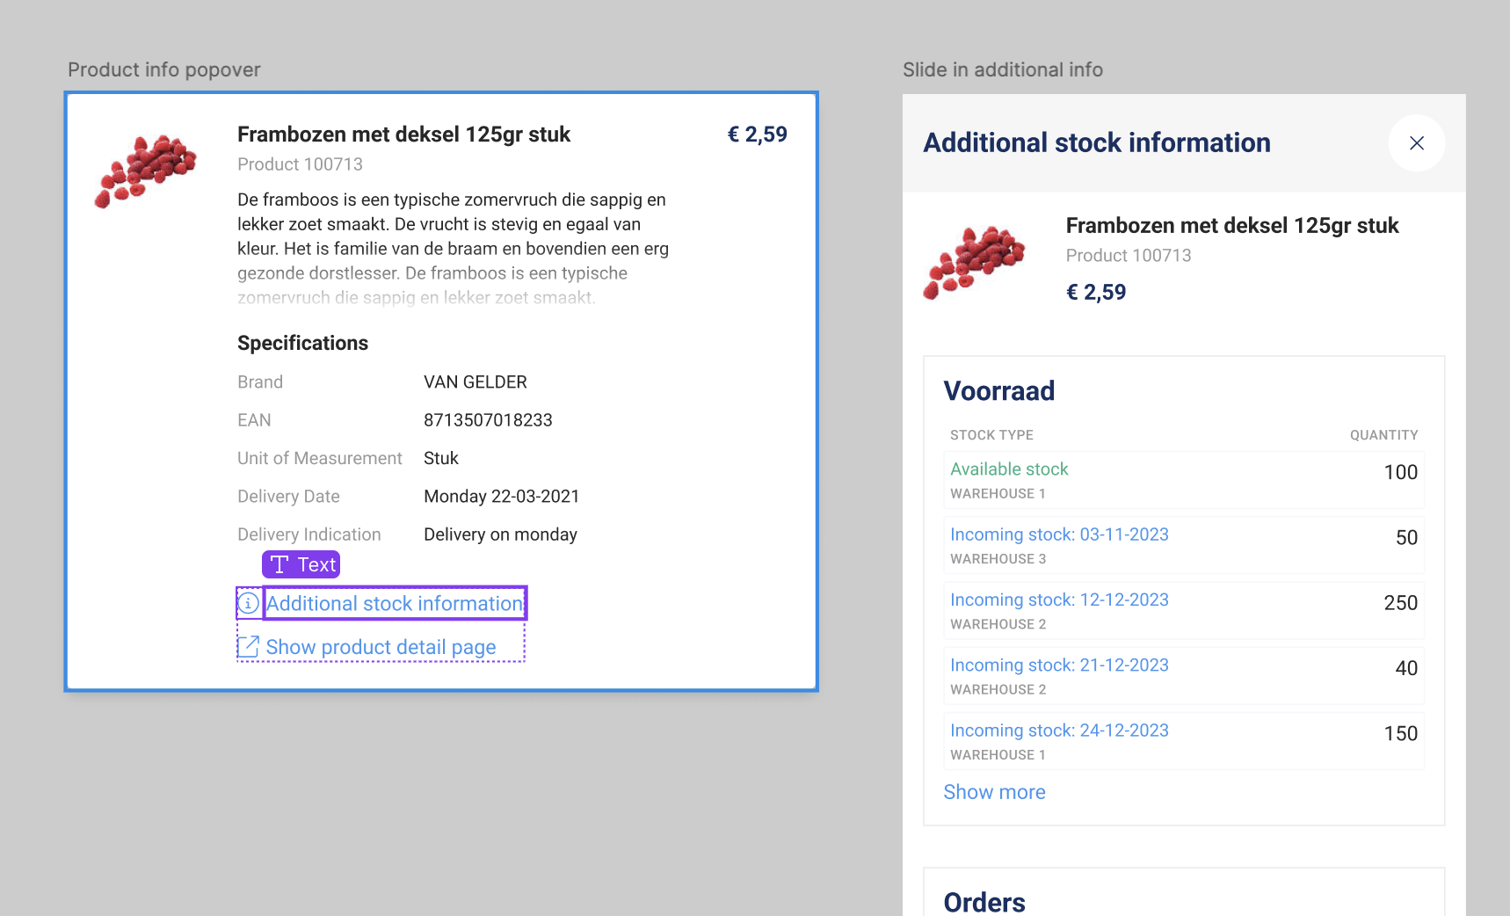Open the Additional stock information link
The image size is (1510, 916).
click(395, 604)
